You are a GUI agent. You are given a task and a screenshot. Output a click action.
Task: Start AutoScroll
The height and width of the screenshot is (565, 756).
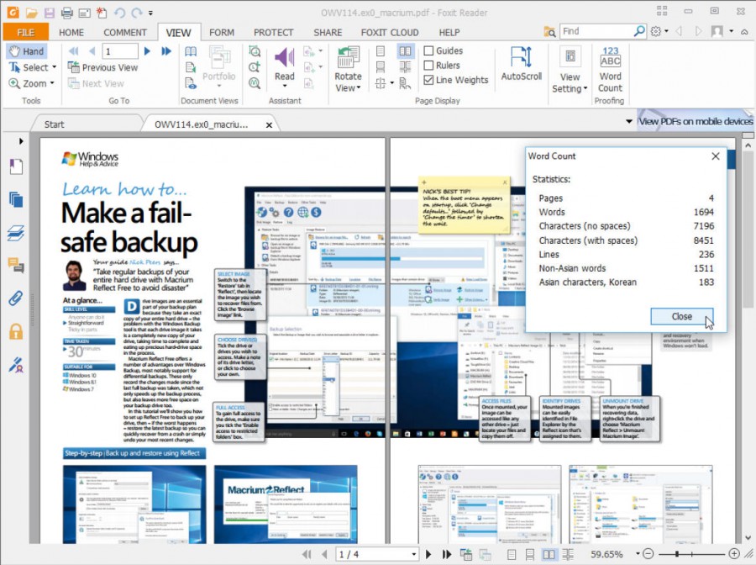(x=521, y=64)
